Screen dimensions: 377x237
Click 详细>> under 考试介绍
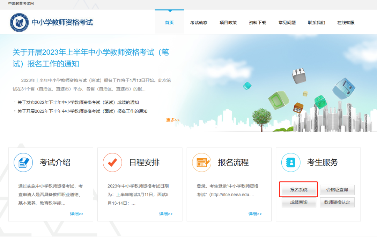click(76, 214)
